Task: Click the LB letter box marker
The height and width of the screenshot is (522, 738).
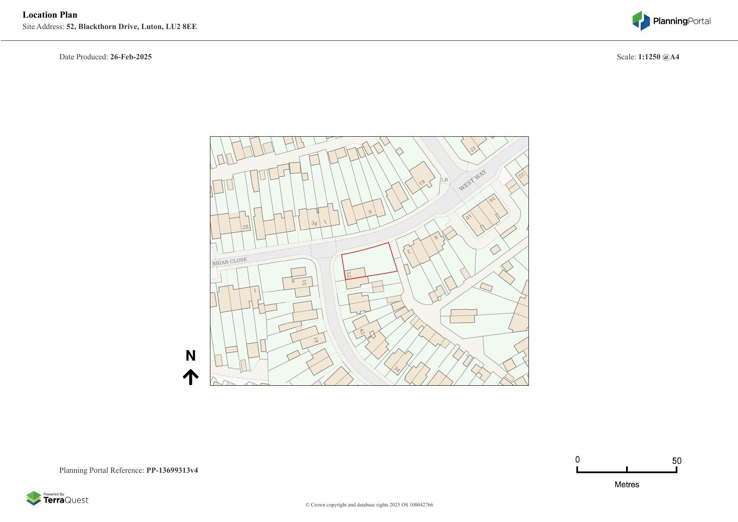Action: [444, 180]
